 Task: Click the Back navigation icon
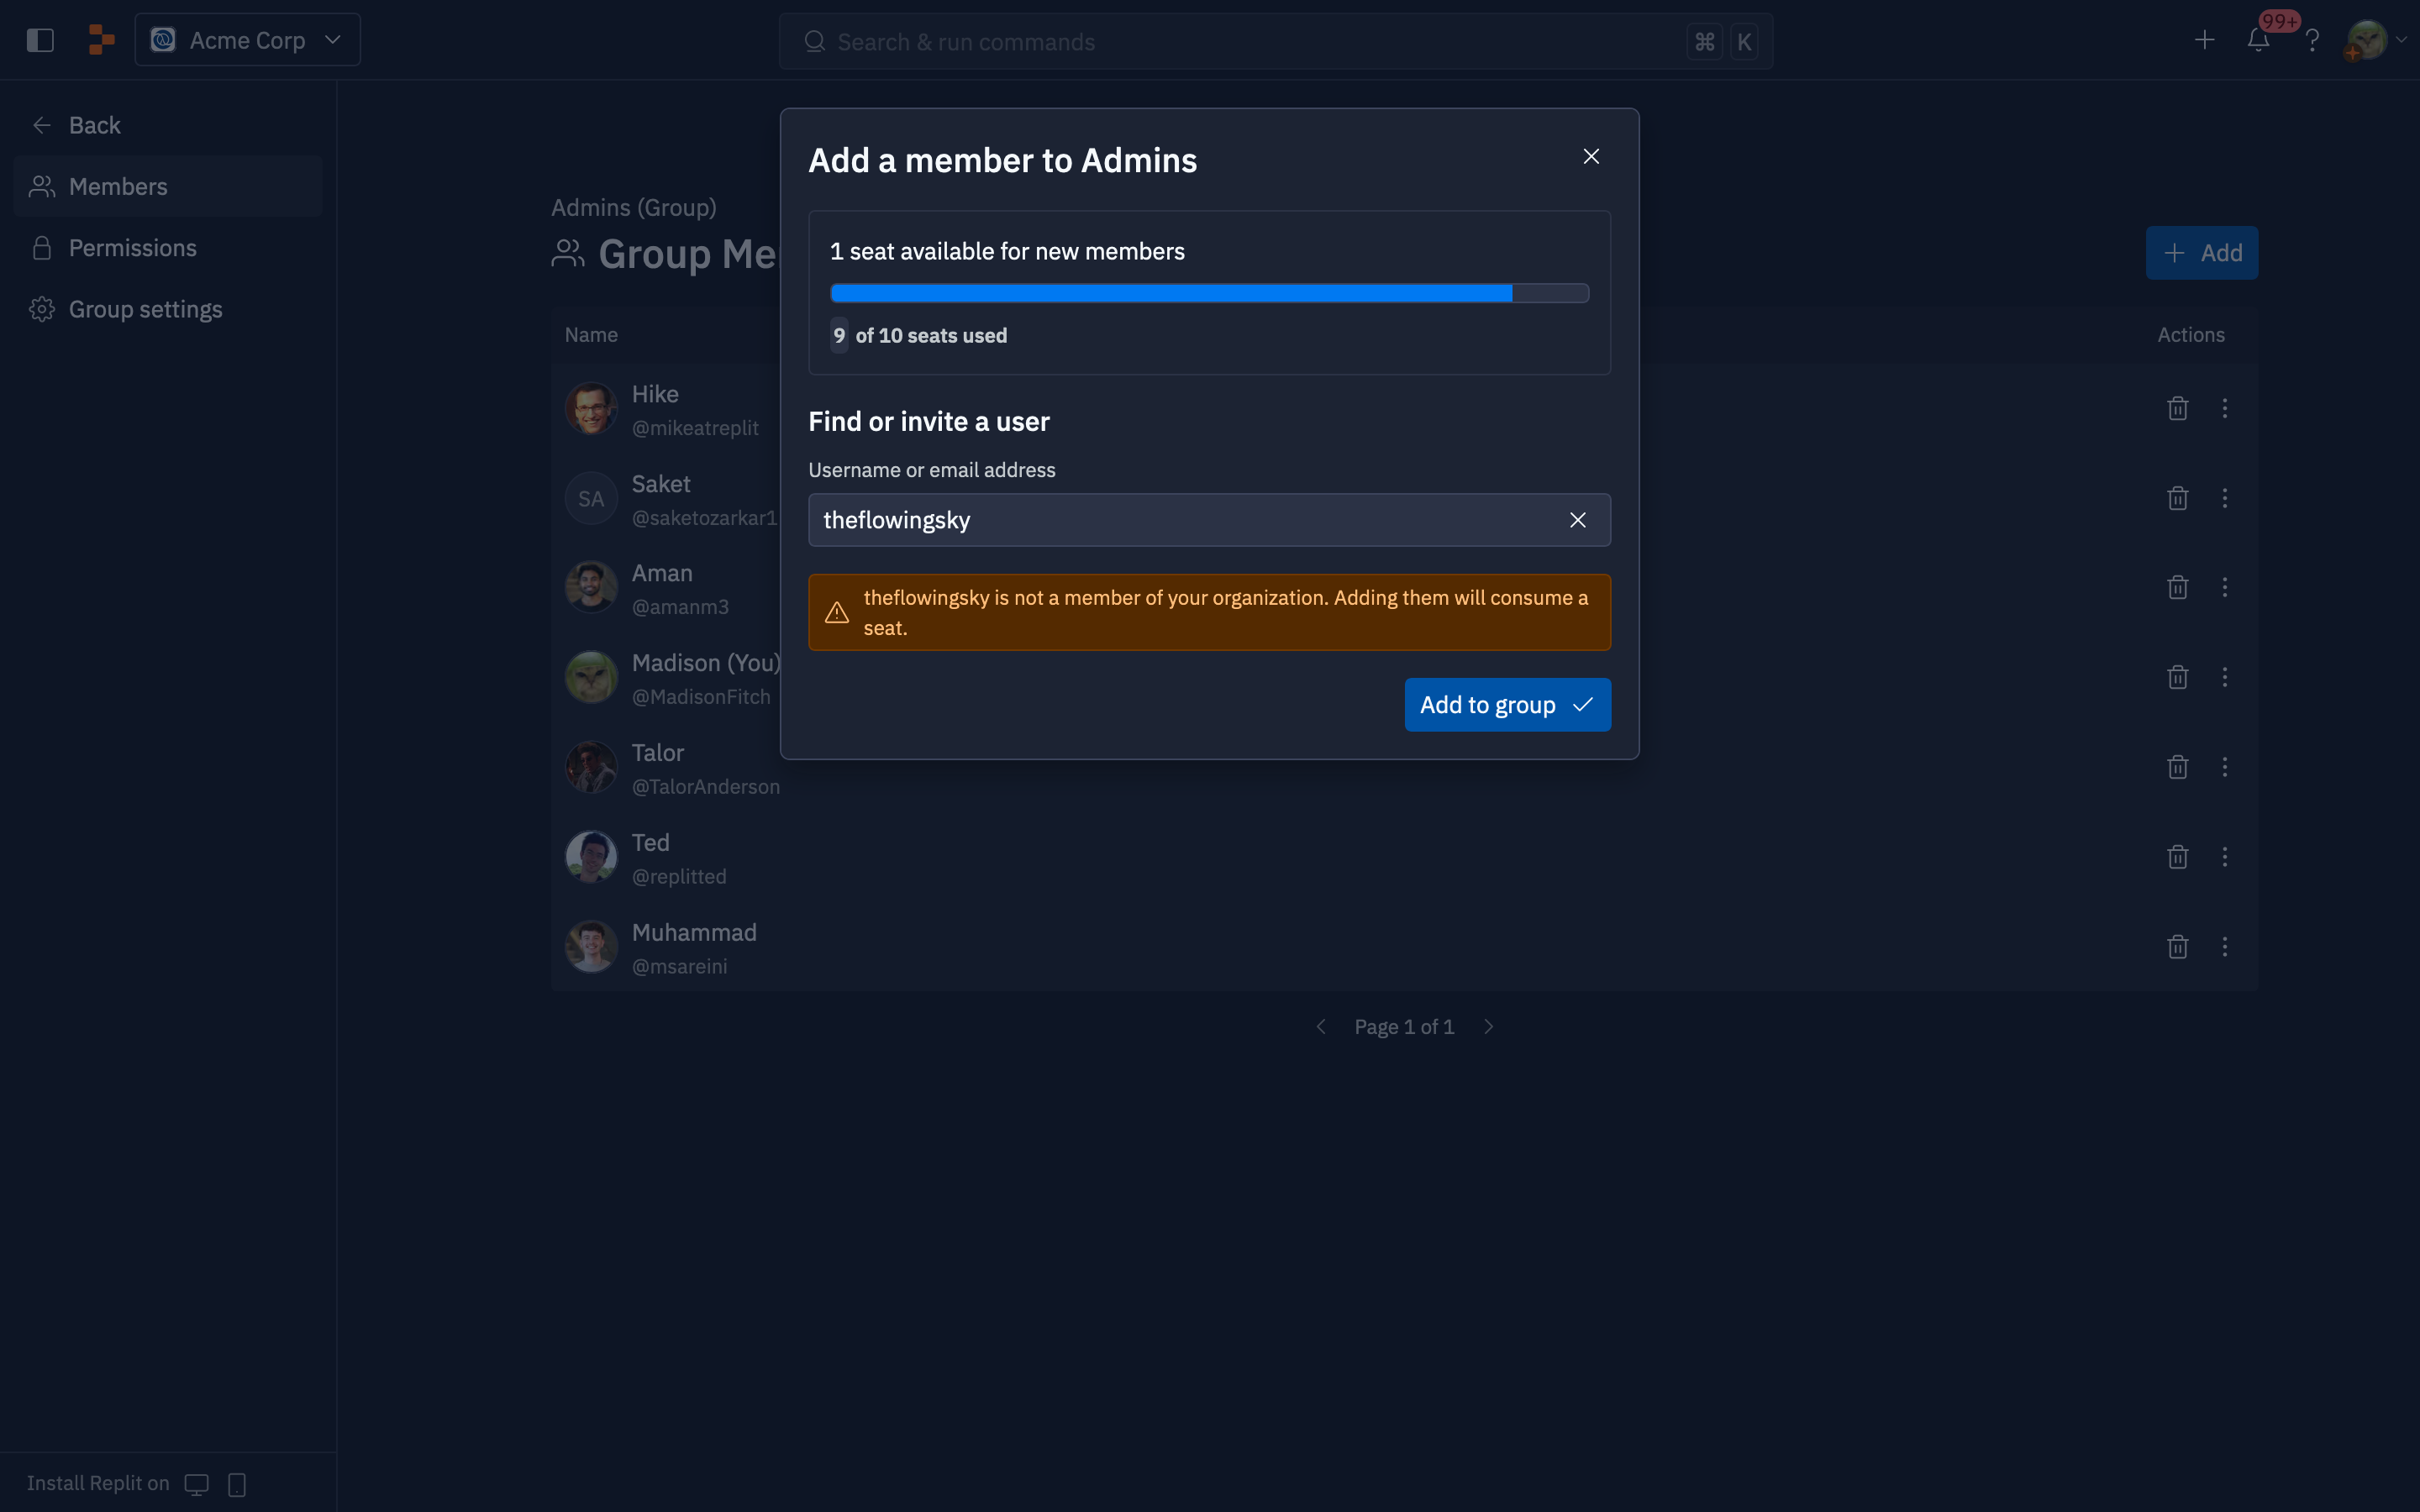pyautogui.click(x=39, y=123)
